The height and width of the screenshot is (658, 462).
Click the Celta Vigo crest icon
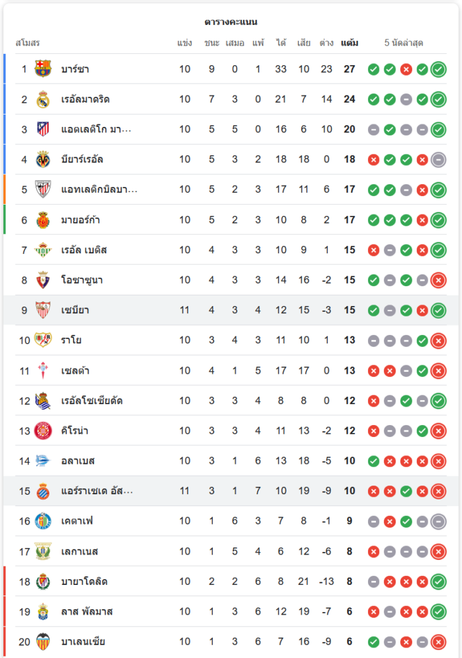(x=43, y=370)
